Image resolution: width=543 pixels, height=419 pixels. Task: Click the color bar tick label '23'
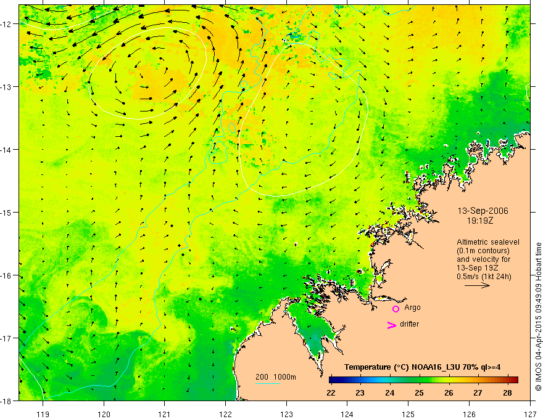click(x=360, y=393)
